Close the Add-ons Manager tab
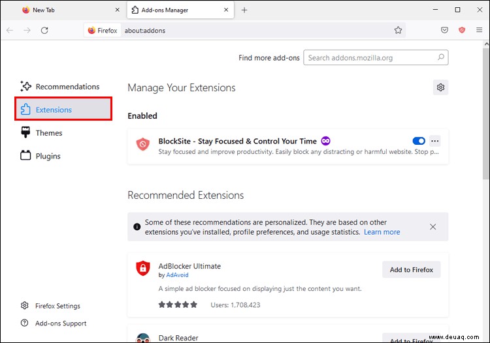The height and width of the screenshot is (343, 490). pyautogui.click(x=226, y=10)
